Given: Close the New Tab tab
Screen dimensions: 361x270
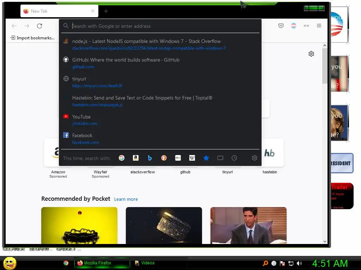Looking at the screenshot, I should [93, 11].
